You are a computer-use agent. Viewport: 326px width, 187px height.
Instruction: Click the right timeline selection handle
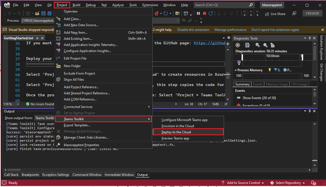[302, 57]
